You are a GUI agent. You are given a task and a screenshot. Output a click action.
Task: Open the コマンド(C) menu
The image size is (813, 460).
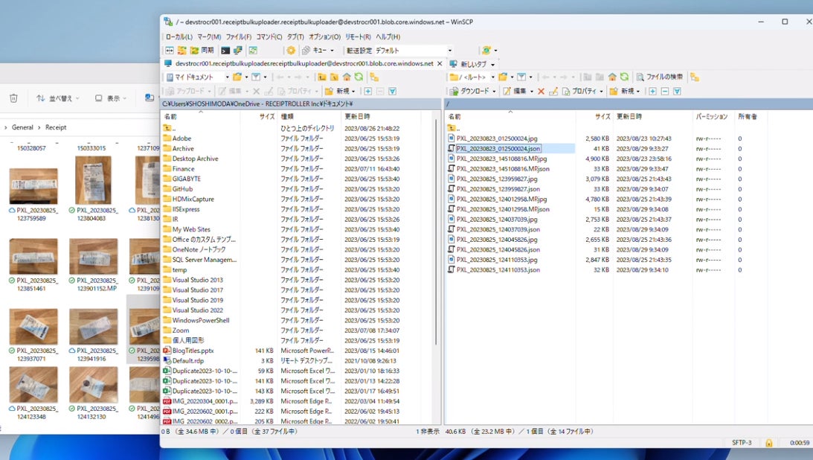click(x=269, y=36)
